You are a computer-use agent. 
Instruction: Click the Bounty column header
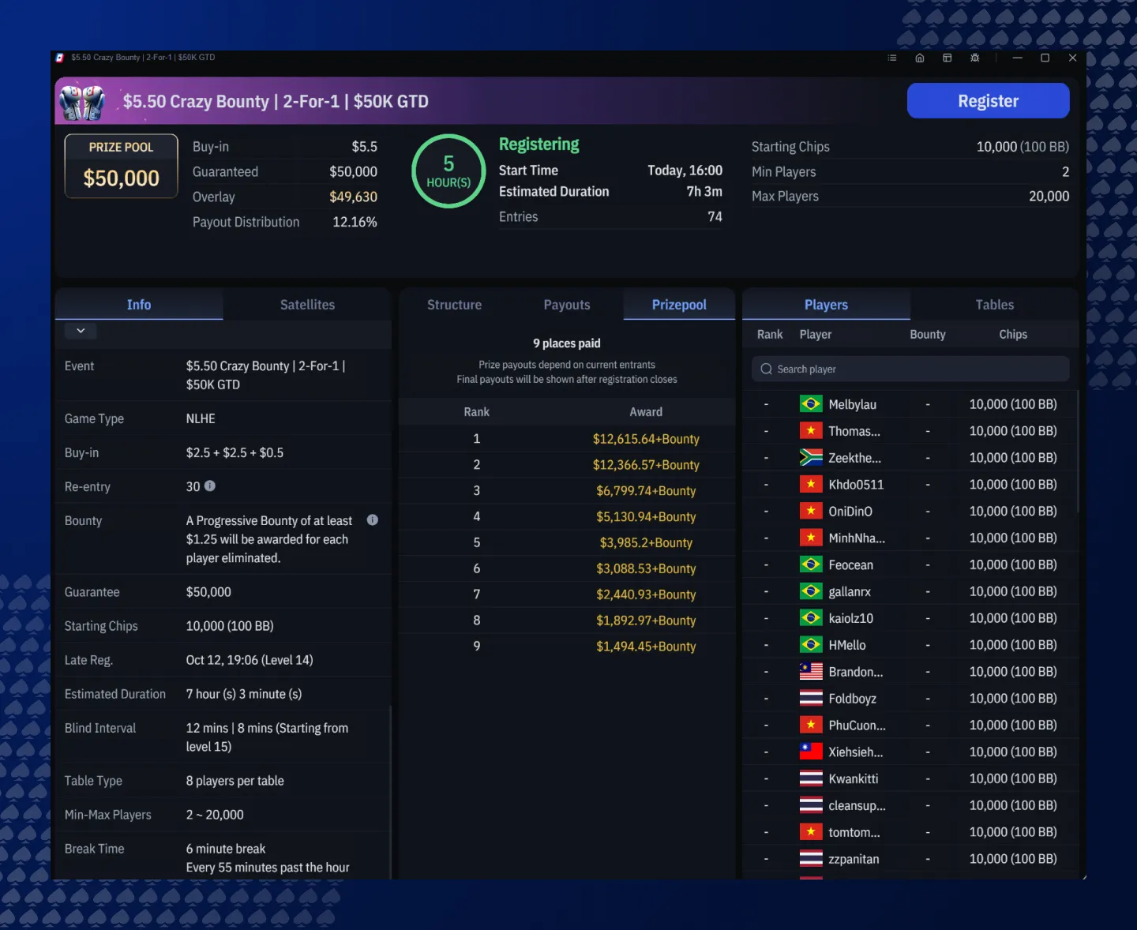click(x=928, y=335)
